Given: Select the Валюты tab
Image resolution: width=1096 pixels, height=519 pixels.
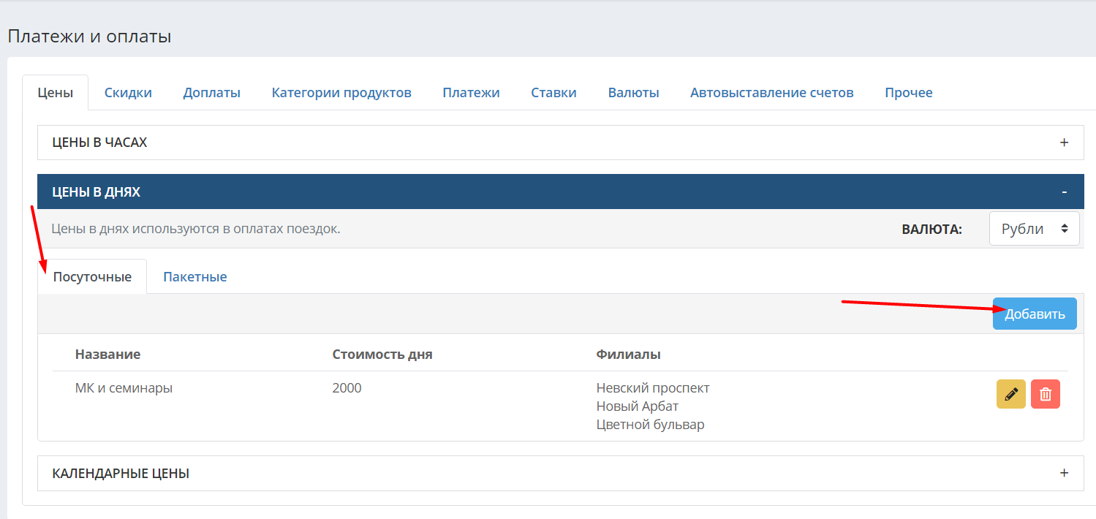Looking at the screenshot, I should [x=634, y=93].
